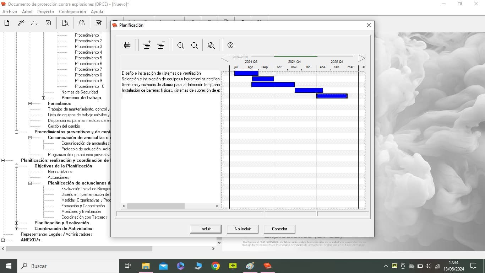Select the unnamed fifth Gantt bar starting in January
The height and width of the screenshot is (273, 485).
332,96
